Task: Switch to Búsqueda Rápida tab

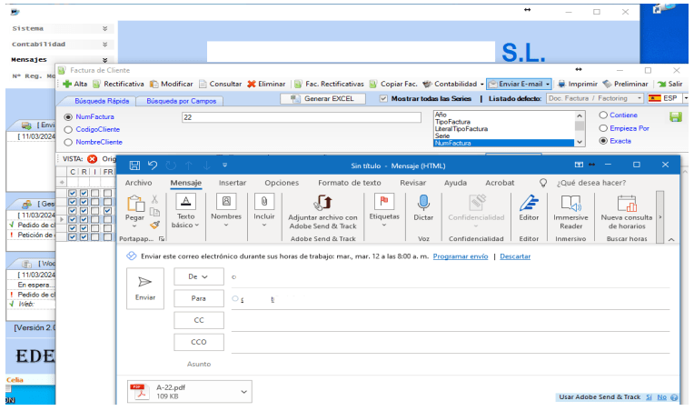Action: 102,101
